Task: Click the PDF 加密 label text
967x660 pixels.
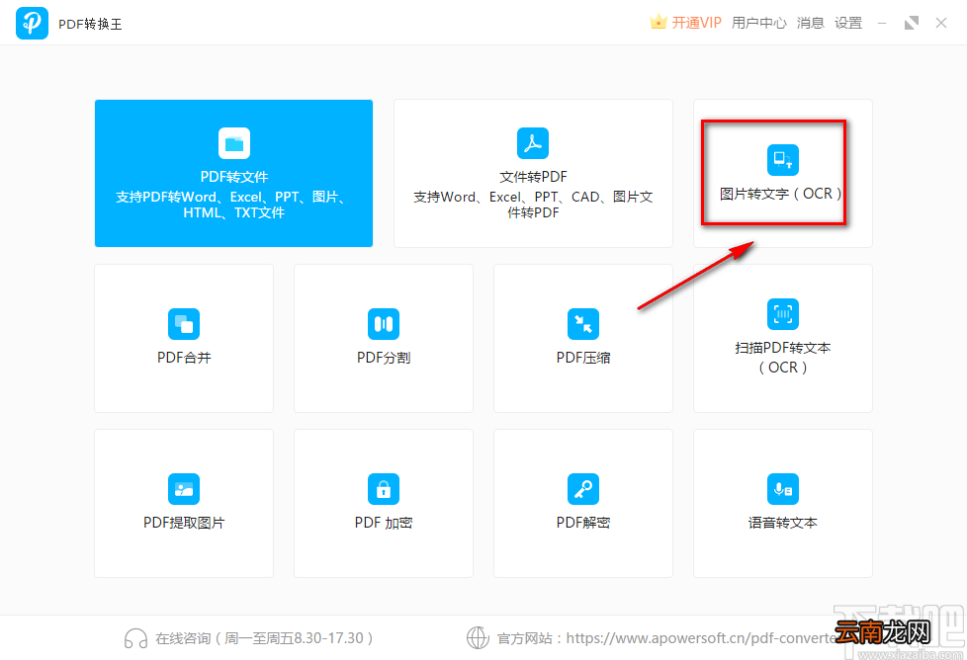Action: tap(384, 523)
